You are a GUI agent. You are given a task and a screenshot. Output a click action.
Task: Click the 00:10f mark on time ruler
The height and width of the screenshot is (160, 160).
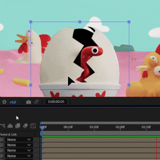pyautogui.click(x=68, y=127)
